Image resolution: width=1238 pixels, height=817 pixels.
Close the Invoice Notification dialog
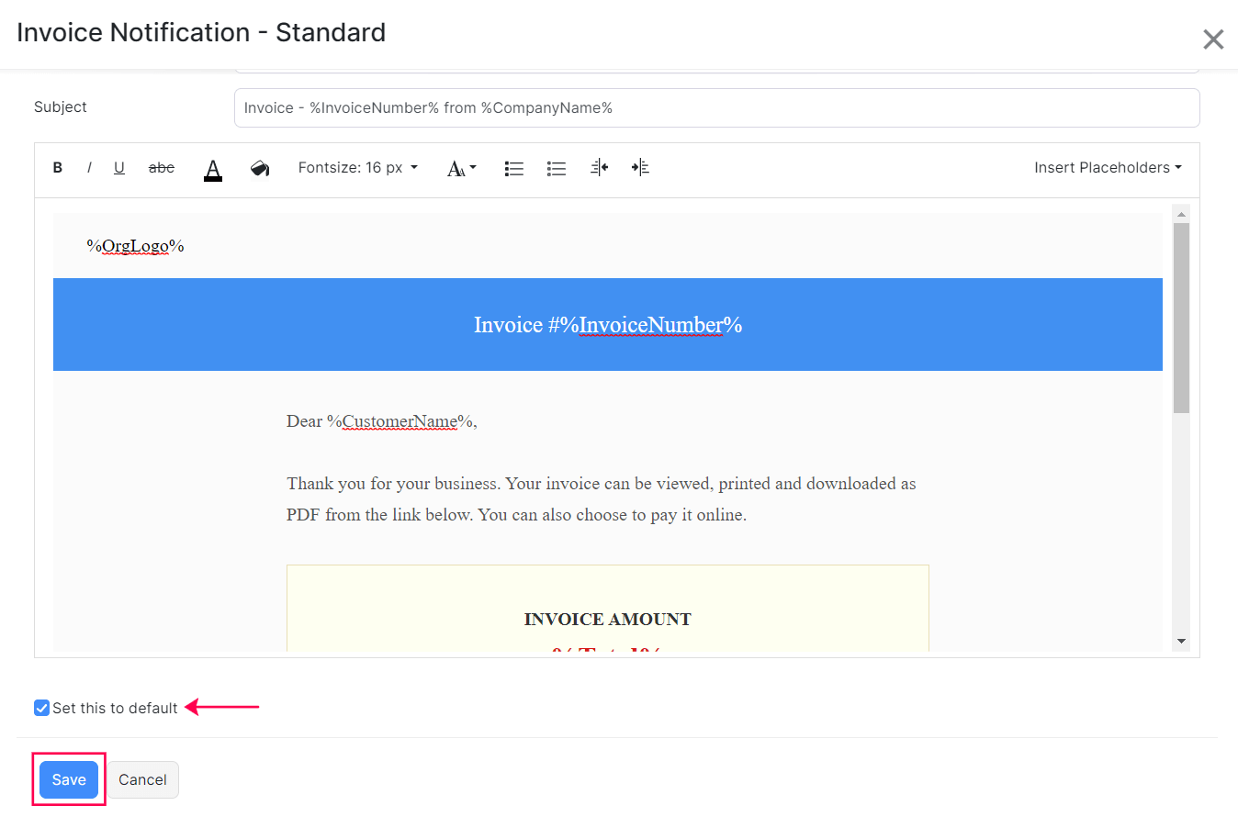tap(1213, 39)
